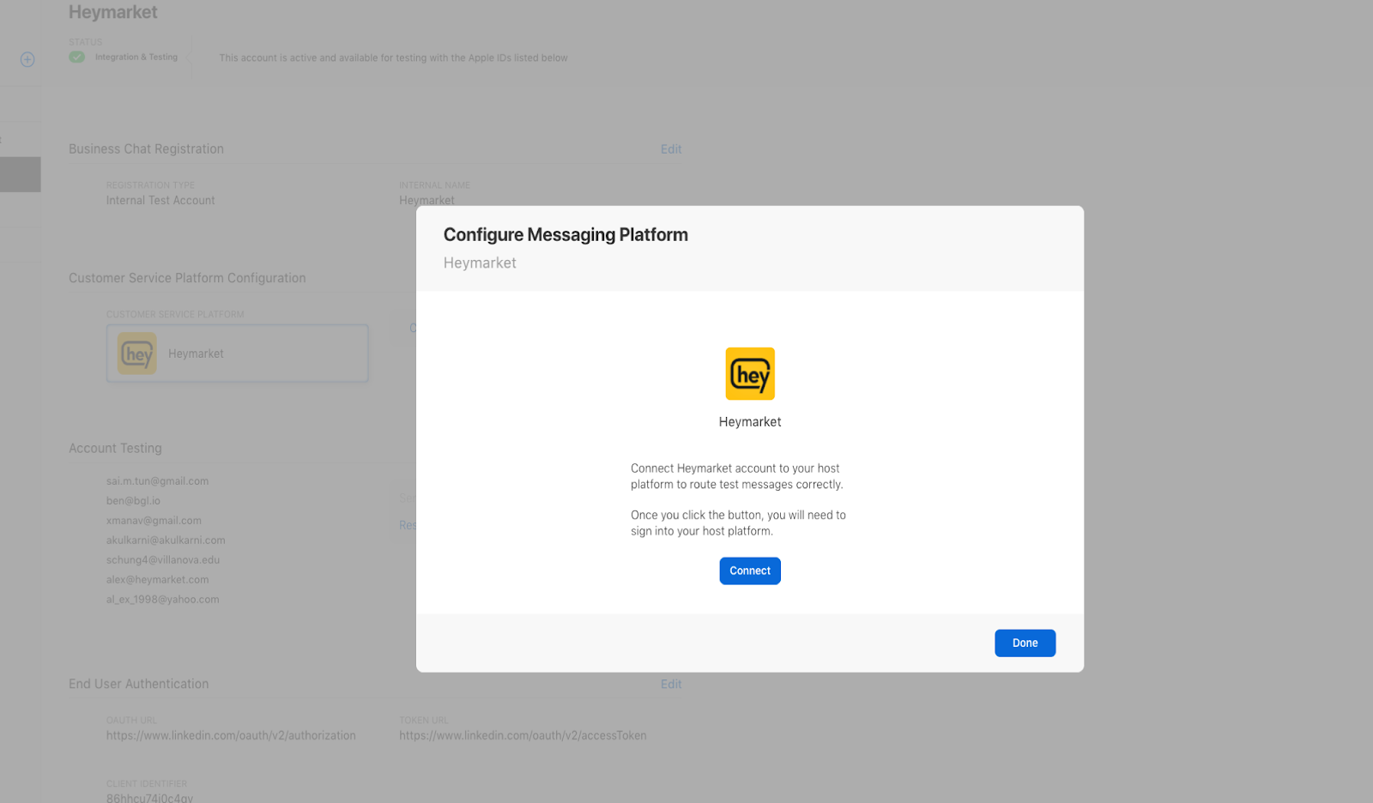
Task: Click the selected gray sidebar item
Action: (x=21, y=174)
